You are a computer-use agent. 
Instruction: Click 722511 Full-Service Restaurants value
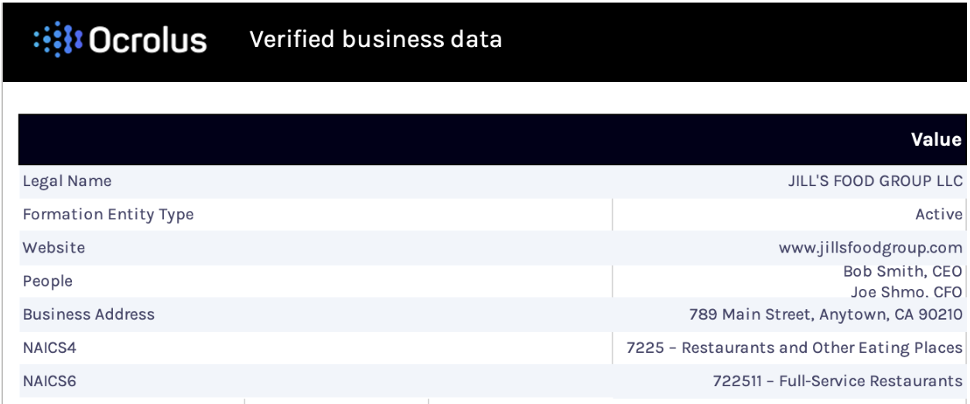(x=838, y=381)
